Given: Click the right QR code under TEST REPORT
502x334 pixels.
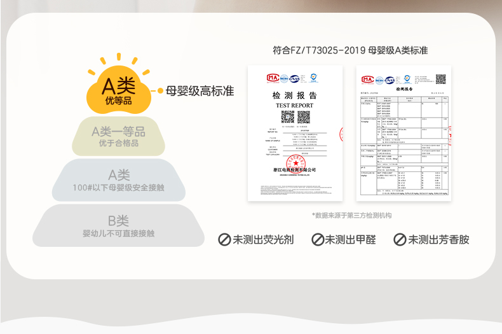Looking at the screenshot, I should point(304,117).
